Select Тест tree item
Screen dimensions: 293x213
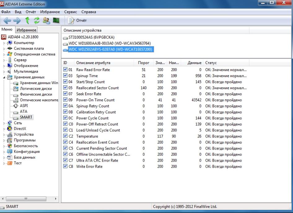pos(18,163)
